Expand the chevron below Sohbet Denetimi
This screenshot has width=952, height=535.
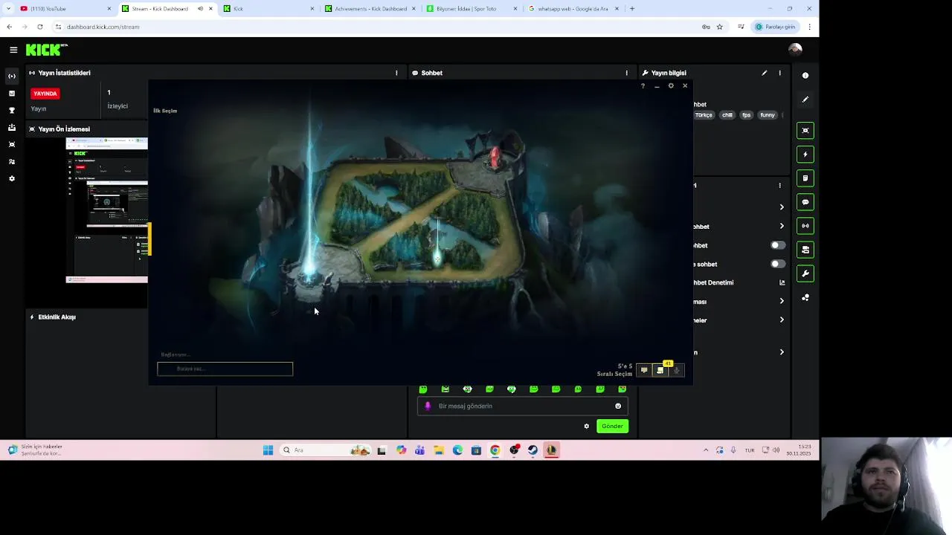pyautogui.click(x=782, y=301)
